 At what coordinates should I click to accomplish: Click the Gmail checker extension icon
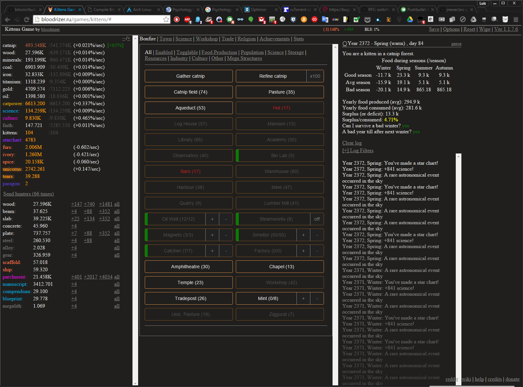(x=262, y=20)
